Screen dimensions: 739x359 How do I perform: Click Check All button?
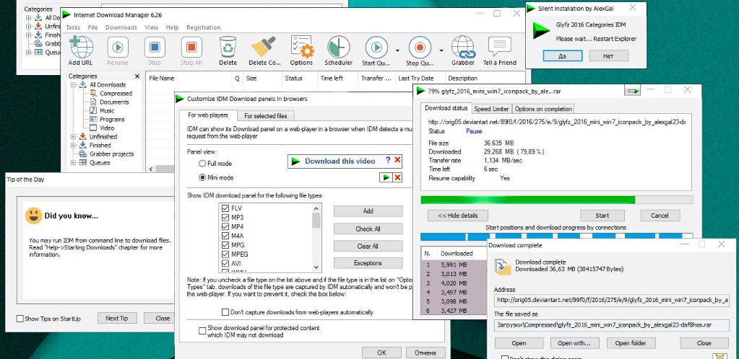368,229
